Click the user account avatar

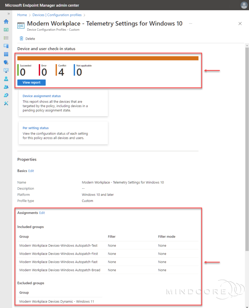244,5
